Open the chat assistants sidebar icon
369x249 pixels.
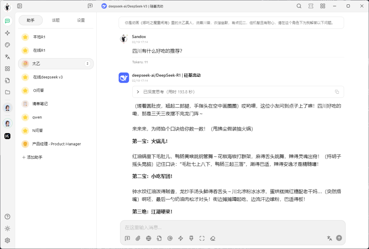point(8,21)
